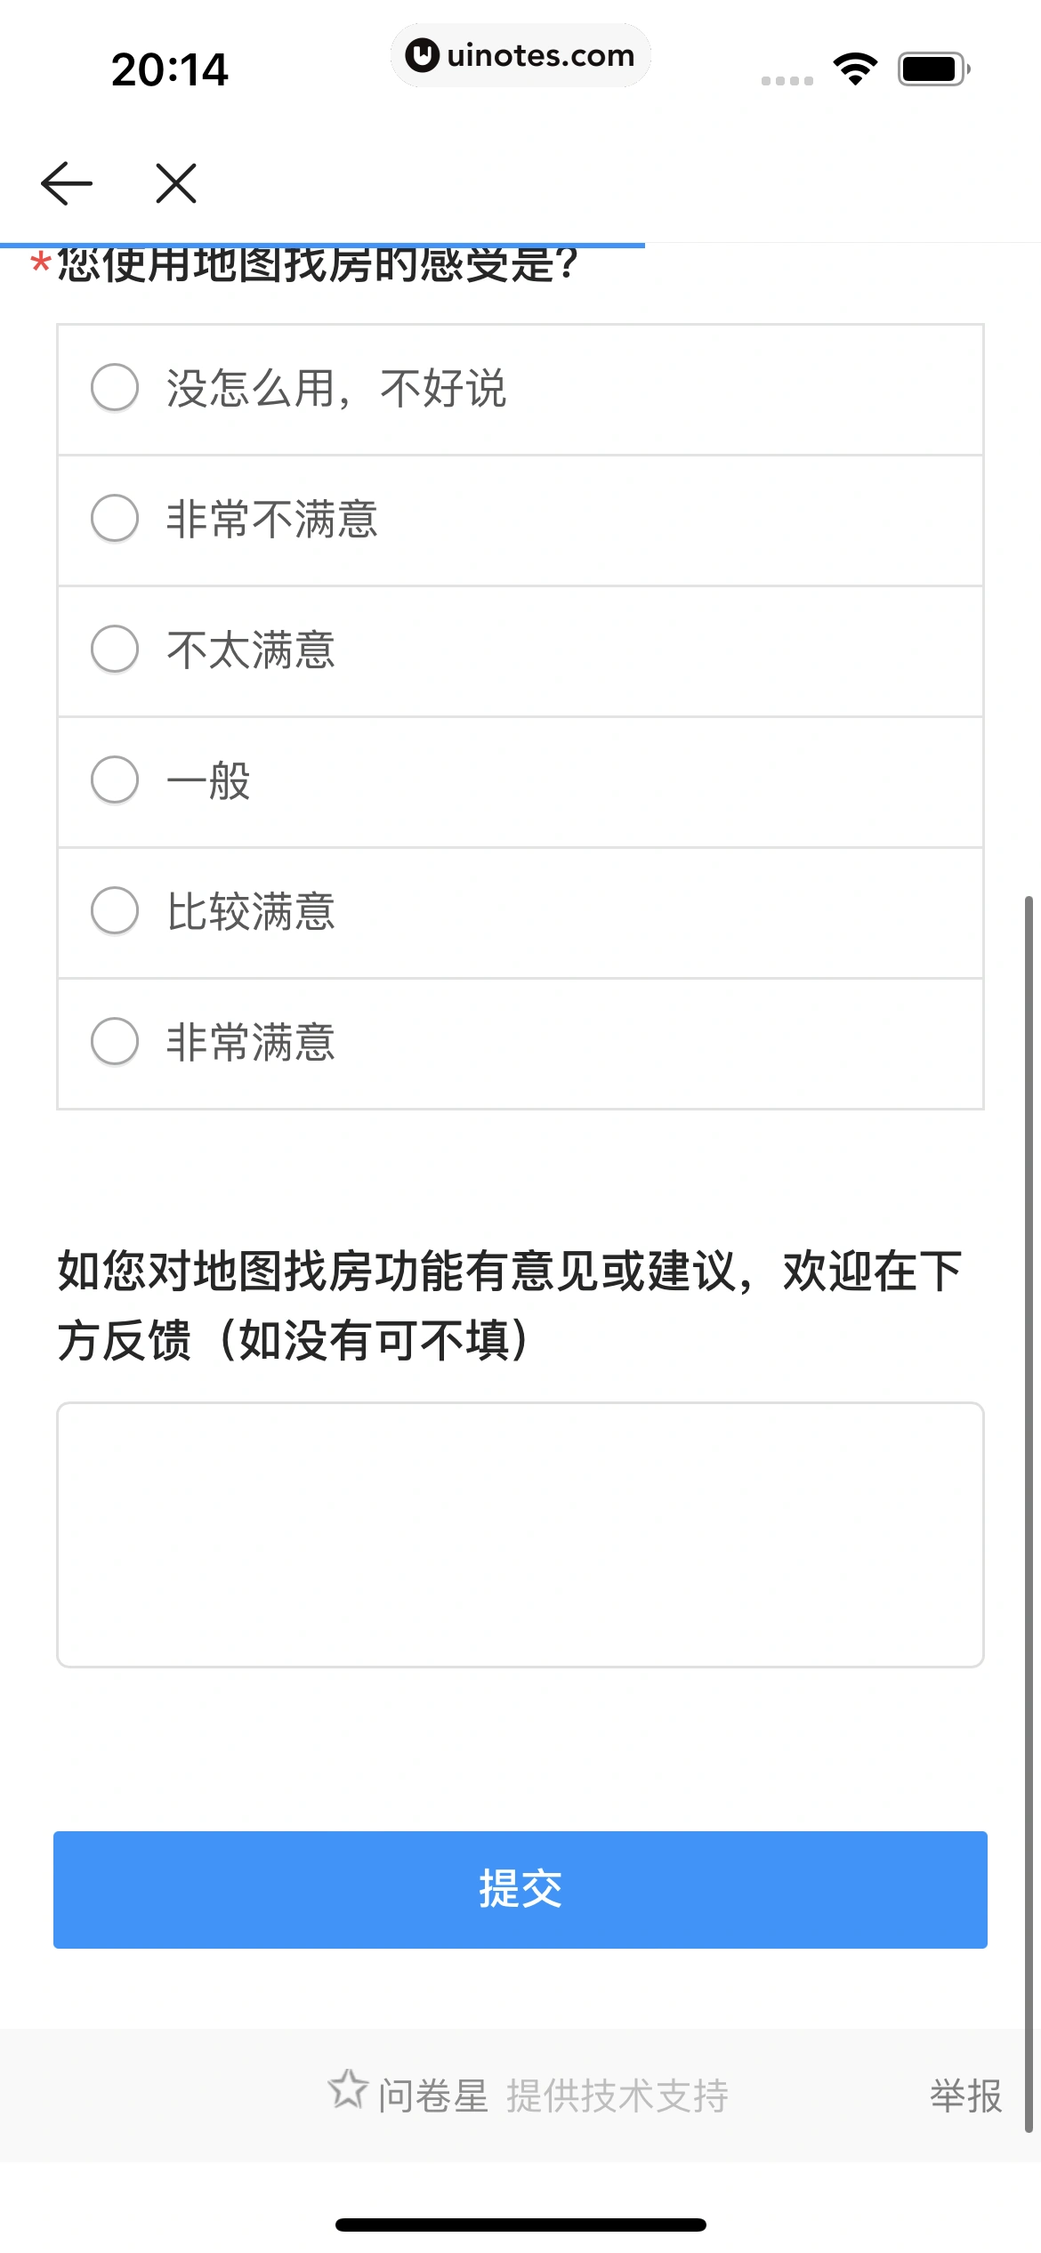Image resolution: width=1041 pixels, height=2253 pixels.
Task: Choose the 比较满意 radio button
Action: (x=115, y=911)
